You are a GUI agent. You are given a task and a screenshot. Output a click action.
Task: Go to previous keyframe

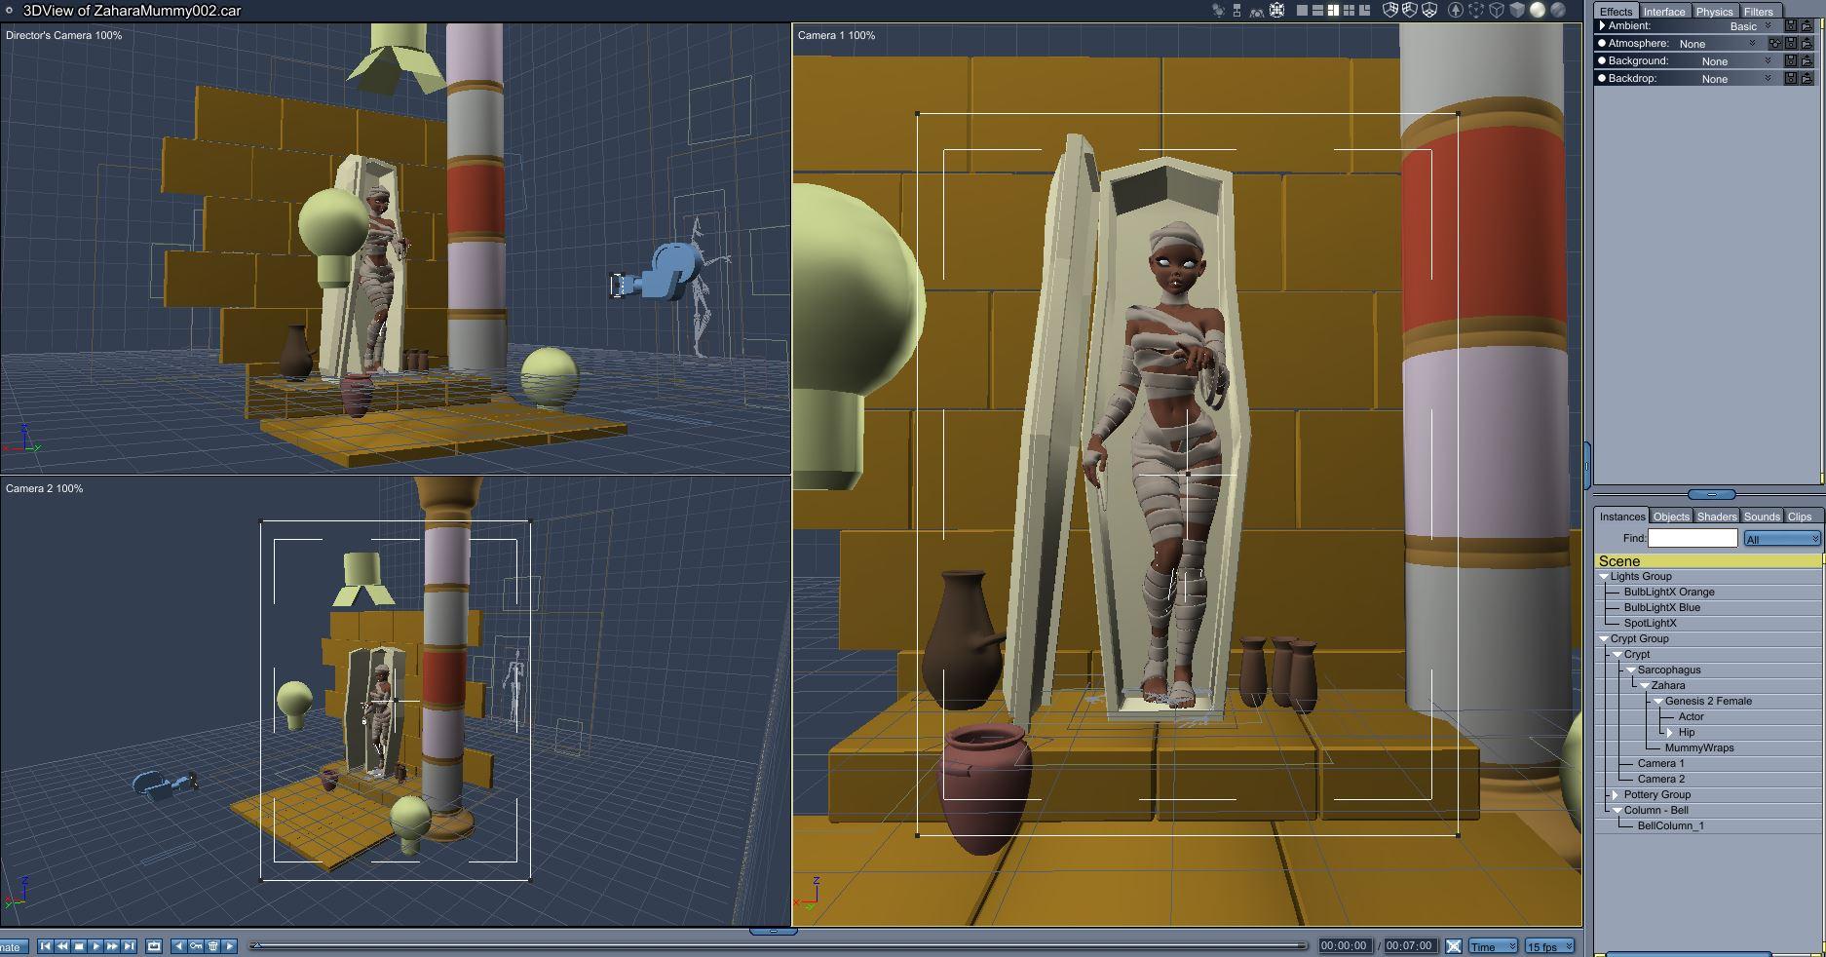pyautogui.click(x=178, y=946)
